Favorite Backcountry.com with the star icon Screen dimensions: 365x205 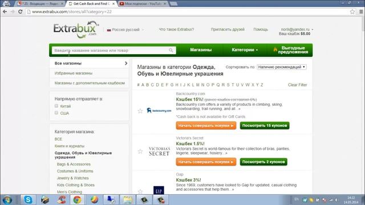click(x=140, y=111)
